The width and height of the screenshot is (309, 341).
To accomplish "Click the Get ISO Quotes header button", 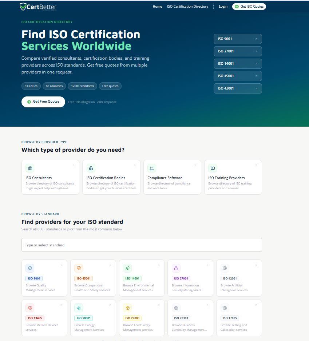I will 249,7.
